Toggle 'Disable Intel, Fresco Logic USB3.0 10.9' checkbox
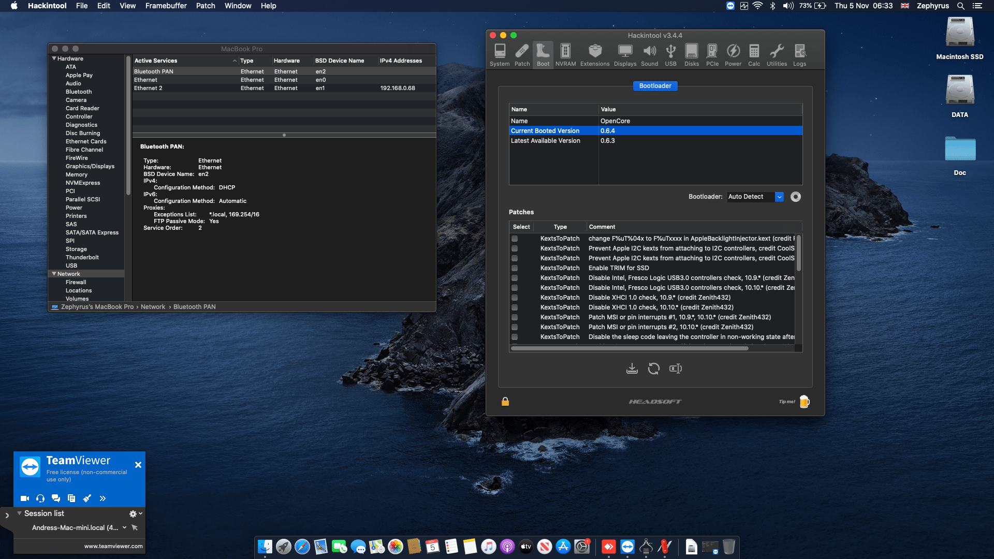 pyautogui.click(x=515, y=278)
